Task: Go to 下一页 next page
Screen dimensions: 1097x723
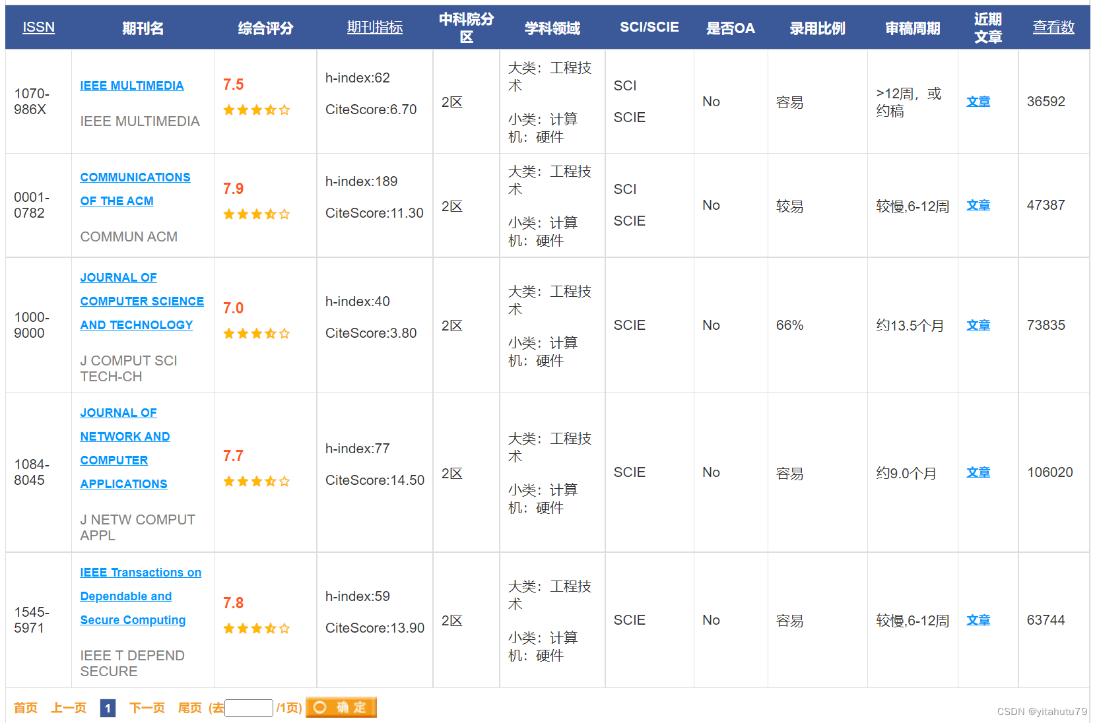Action: tap(147, 708)
